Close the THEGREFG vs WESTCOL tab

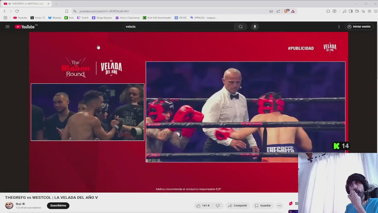pos(48,4)
